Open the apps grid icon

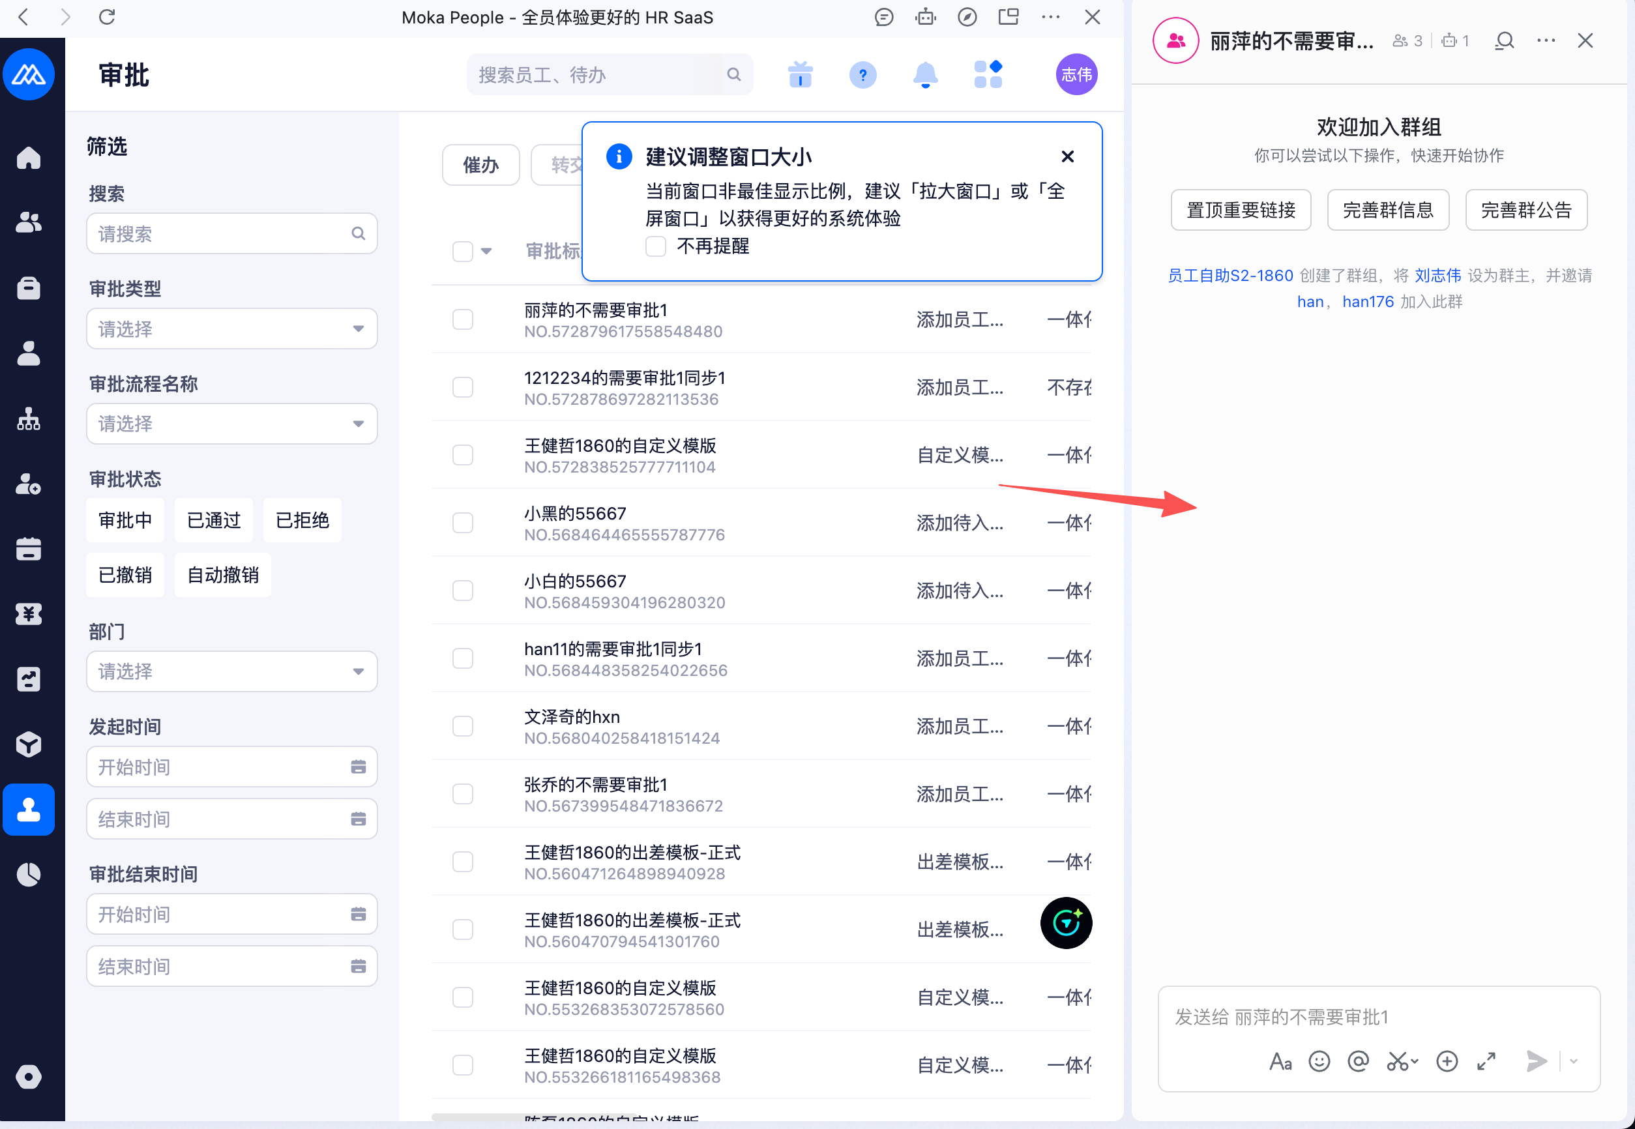pyautogui.click(x=988, y=74)
